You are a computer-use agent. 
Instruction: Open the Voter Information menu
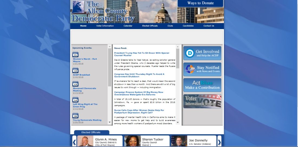point(105,26)
